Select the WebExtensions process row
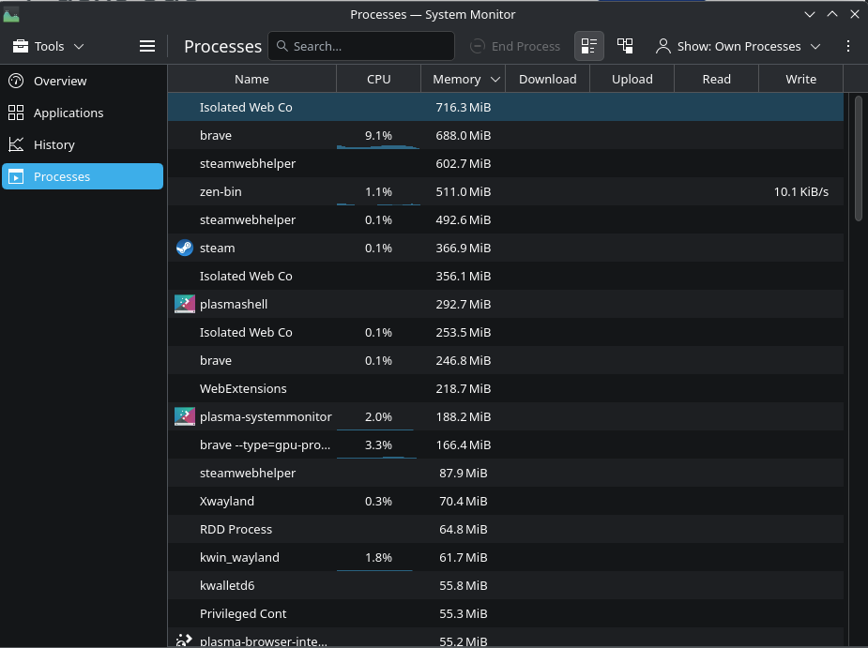Image resolution: width=868 pixels, height=648 pixels. coord(506,389)
